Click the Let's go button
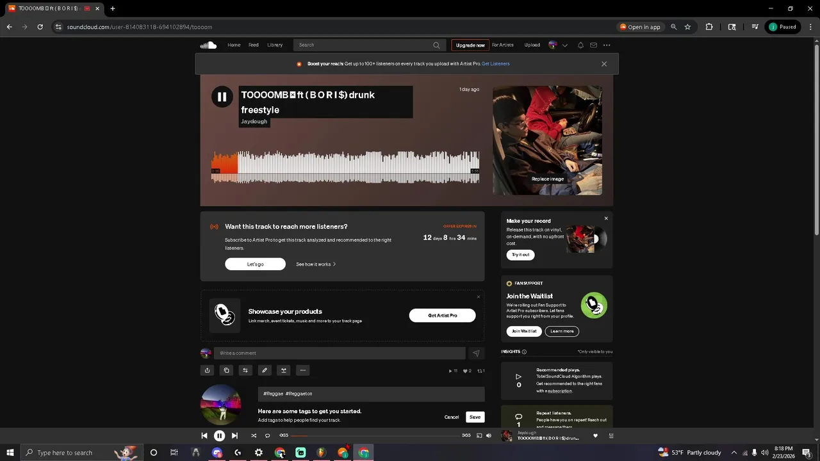 coord(255,264)
